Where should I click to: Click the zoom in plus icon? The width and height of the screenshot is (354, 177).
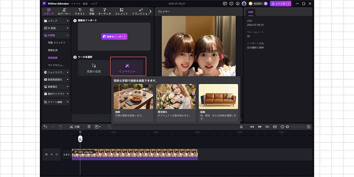tap(308, 127)
